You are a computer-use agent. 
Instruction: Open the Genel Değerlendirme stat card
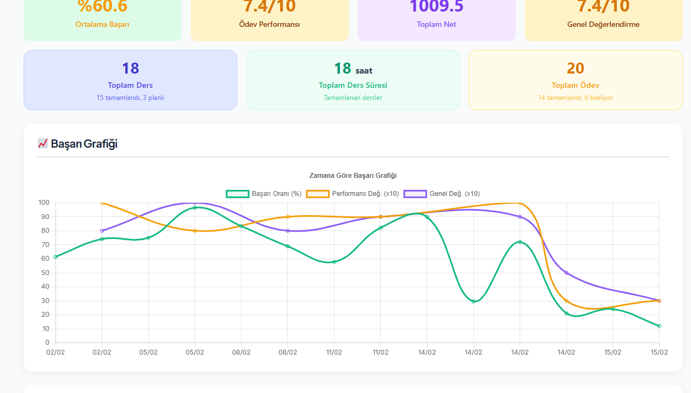point(603,19)
